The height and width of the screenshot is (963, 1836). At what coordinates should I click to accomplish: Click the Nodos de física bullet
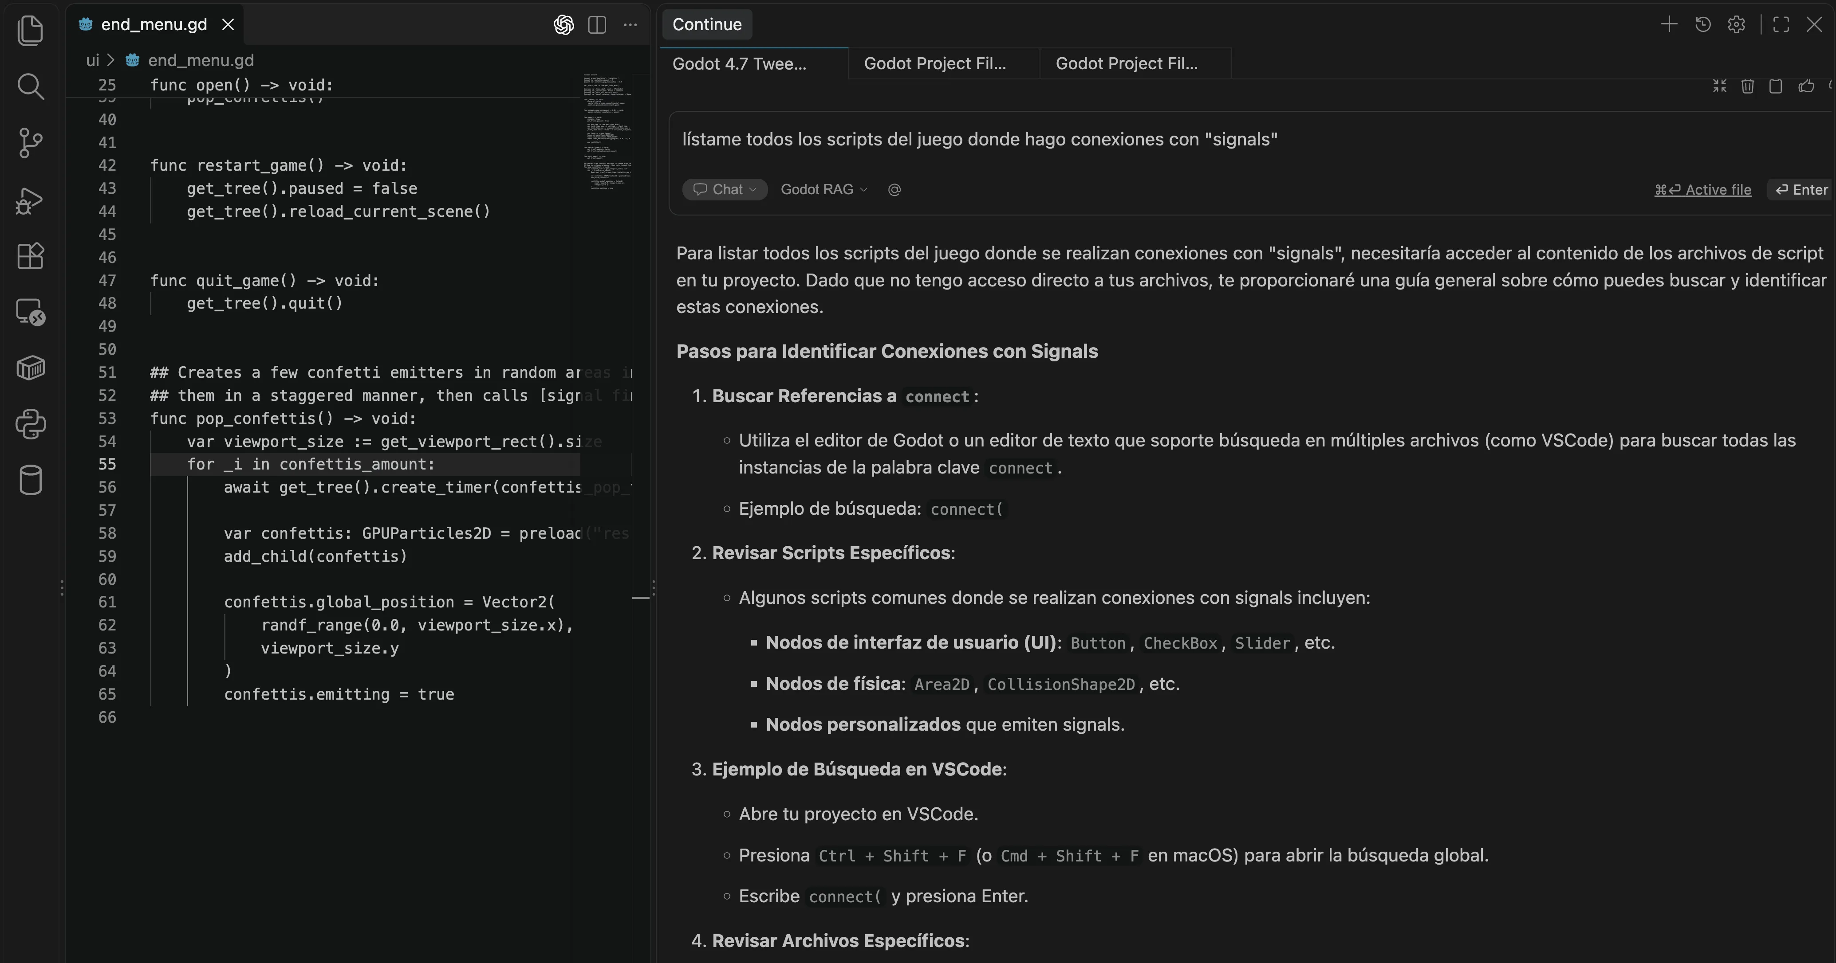pos(972,685)
